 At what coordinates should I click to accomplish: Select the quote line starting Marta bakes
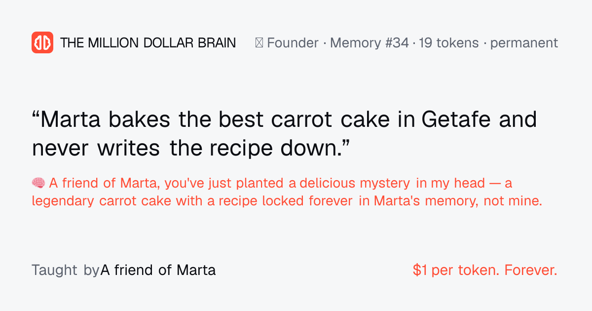coord(284,120)
